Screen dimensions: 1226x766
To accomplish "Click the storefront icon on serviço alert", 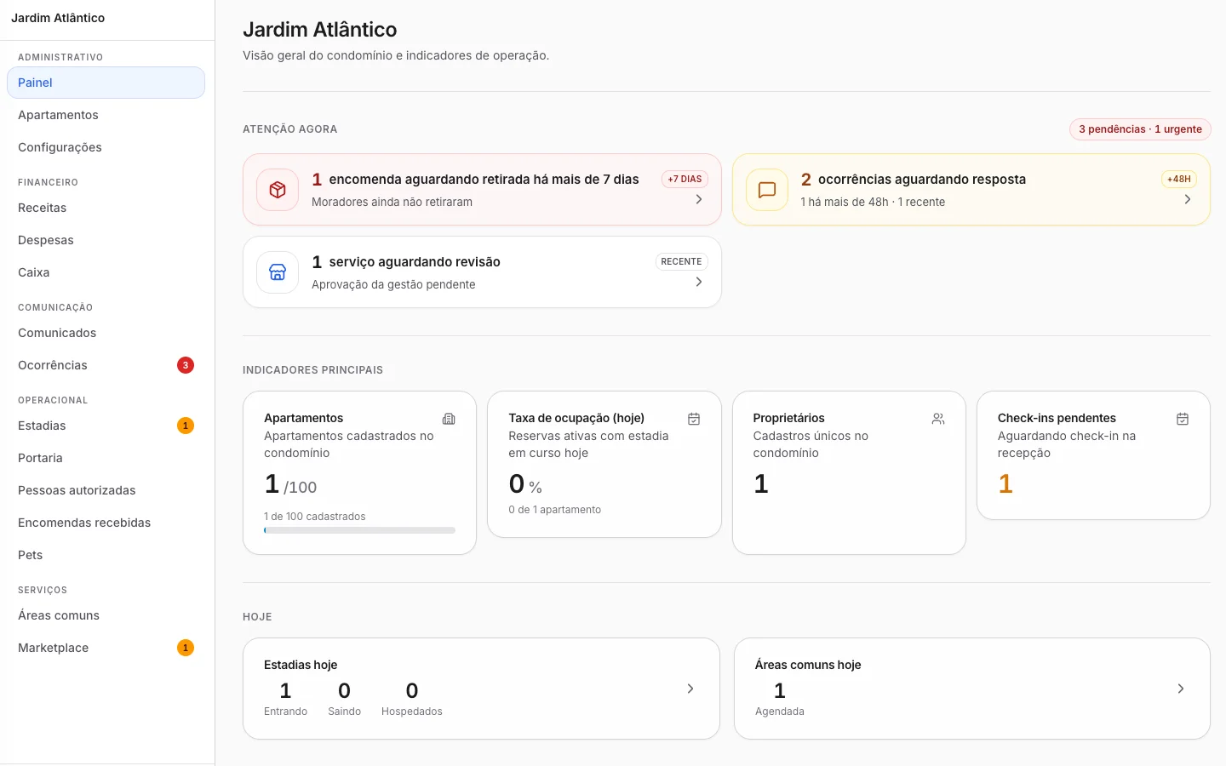I will [278, 272].
